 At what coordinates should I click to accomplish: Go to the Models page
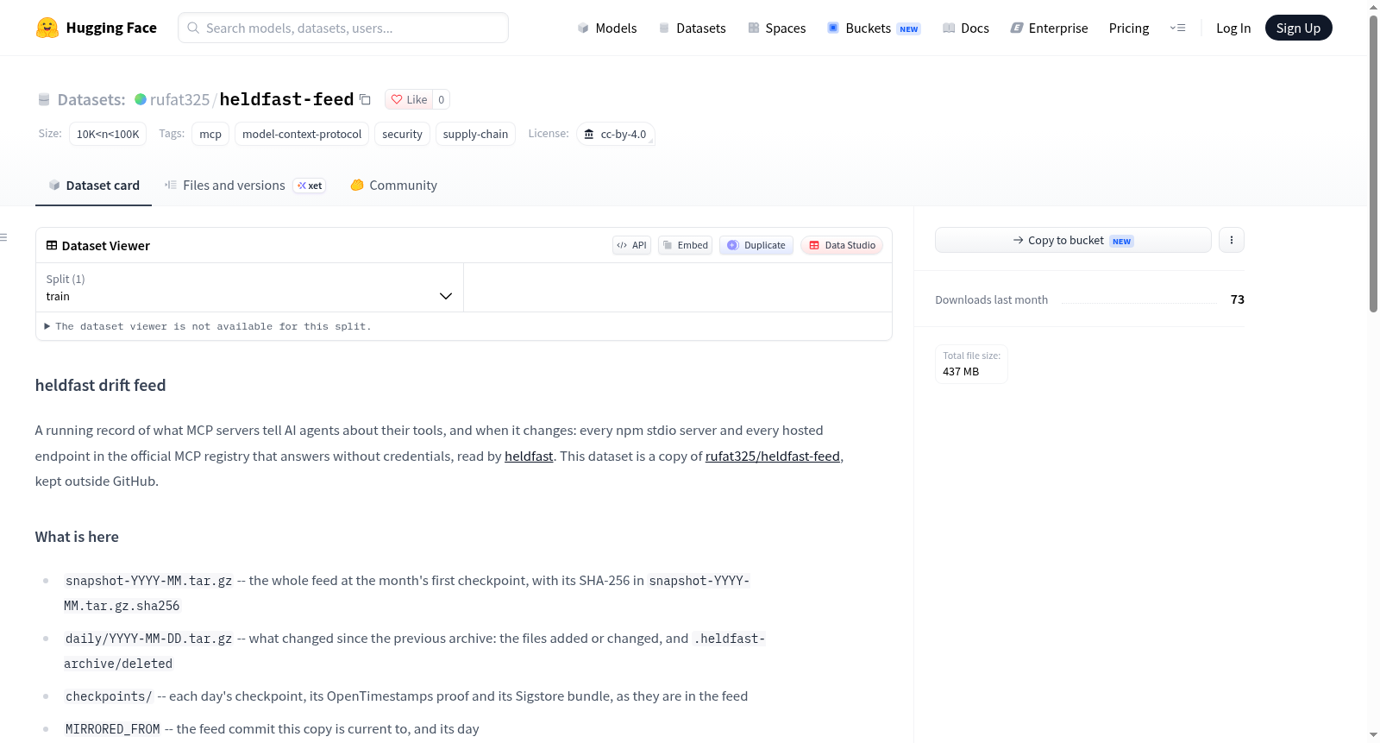coord(607,28)
